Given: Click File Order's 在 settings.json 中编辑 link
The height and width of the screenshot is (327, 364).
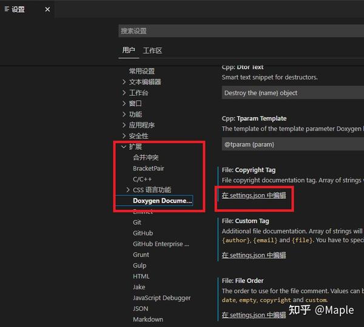Looking at the screenshot, I should pyautogui.click(x=254, y=315).
